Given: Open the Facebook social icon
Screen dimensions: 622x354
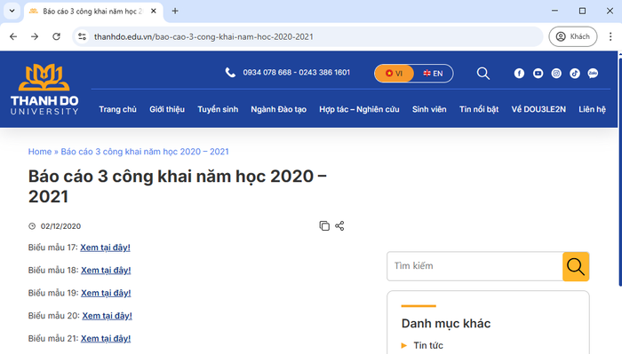Looking at the screenshot, I should click(519, 74).
